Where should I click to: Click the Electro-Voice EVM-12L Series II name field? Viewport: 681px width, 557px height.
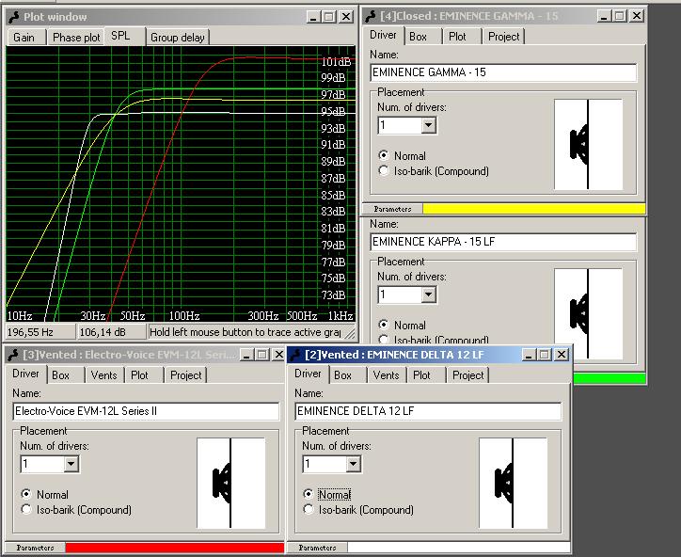[146, 411]
